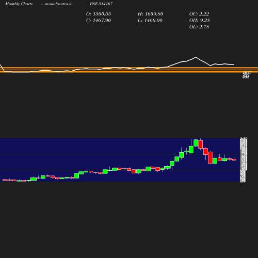
Task: Select the open value 'O: 1500.55'
Action: click(99, 14)
